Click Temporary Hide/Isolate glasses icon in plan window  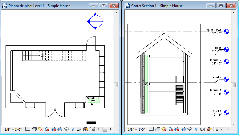66,129
